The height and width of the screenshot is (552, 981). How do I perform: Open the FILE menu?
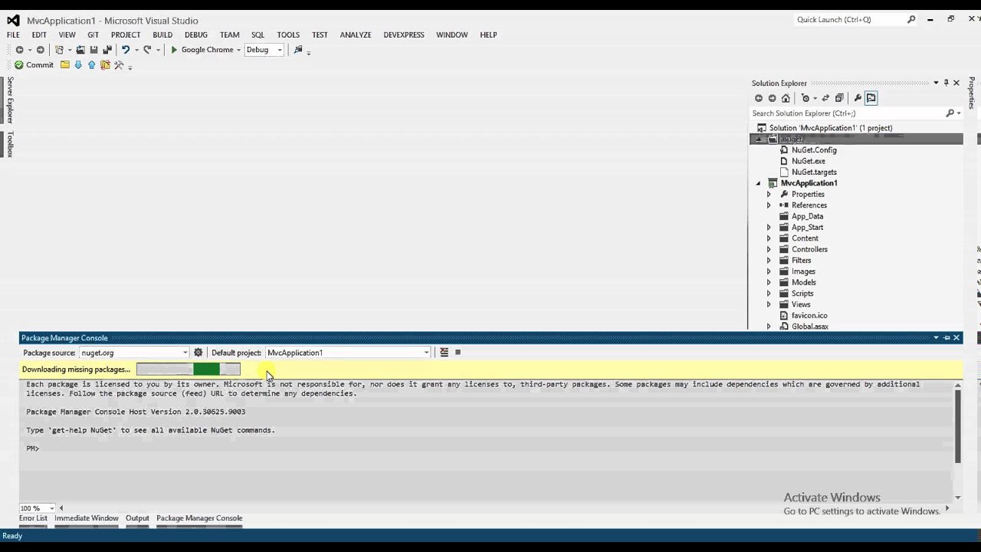(x=14, y=34)
